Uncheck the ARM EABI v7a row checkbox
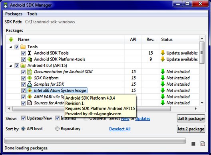 (x=24, y=97)
